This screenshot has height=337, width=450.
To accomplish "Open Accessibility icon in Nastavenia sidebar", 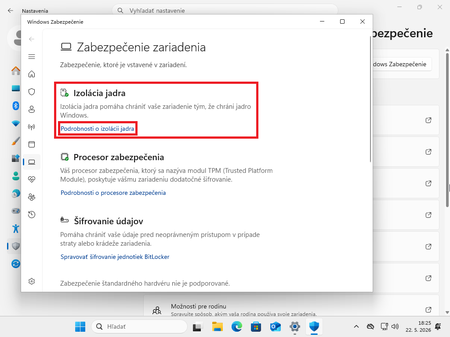I will (15, 228).
